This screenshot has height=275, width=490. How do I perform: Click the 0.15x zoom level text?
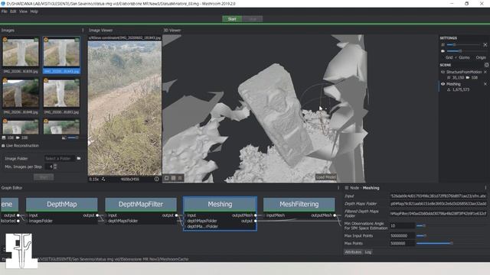[x=93, y=180]
